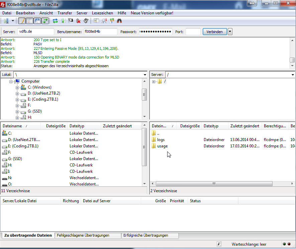Toggle local directory tree view button

pyautogui.click(x=30, y=21)
